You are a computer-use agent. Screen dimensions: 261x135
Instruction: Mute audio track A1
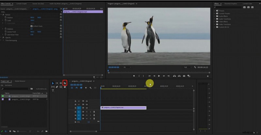pyautogui.click(x=87, y=112)
